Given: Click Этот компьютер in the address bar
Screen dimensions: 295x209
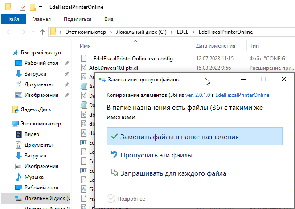Looking at the screenshot, I should [86, 32].
